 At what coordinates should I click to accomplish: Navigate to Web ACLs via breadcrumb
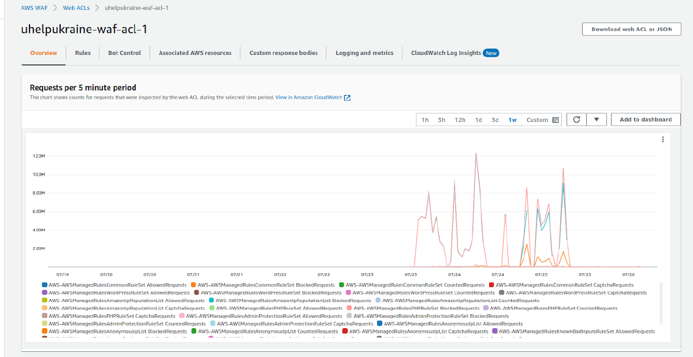coord(77,8)
